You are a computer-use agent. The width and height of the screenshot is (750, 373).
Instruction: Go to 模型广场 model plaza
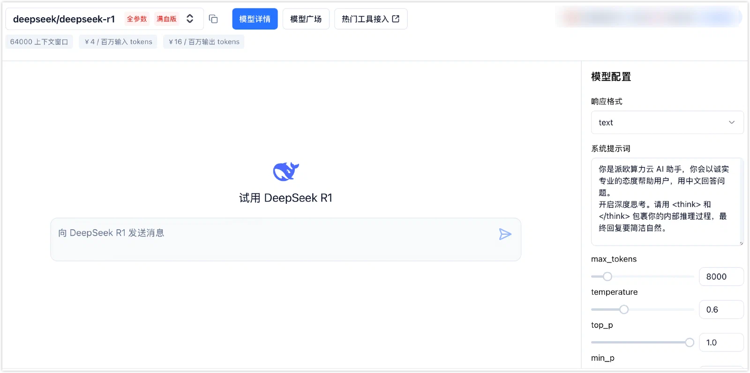click(x=306, y=19)
